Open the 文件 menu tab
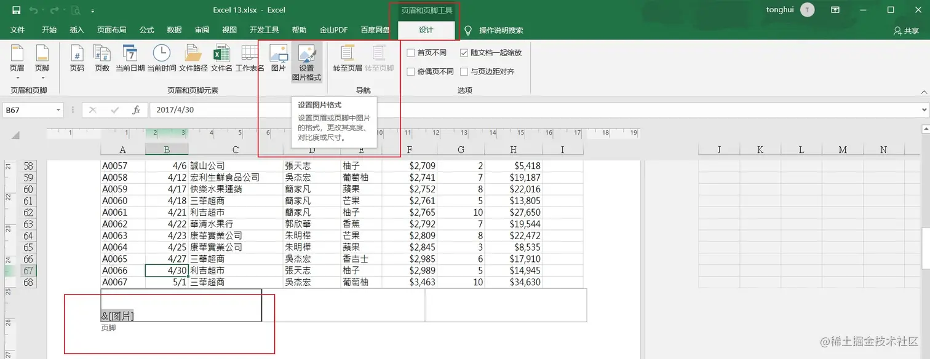930x359 pixels. click(17, 30)
